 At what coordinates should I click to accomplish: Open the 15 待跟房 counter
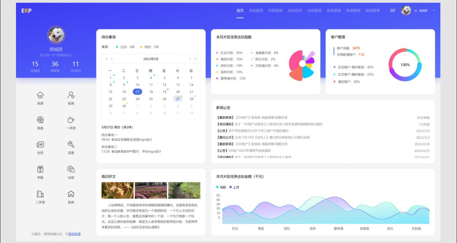coord(35,66)
